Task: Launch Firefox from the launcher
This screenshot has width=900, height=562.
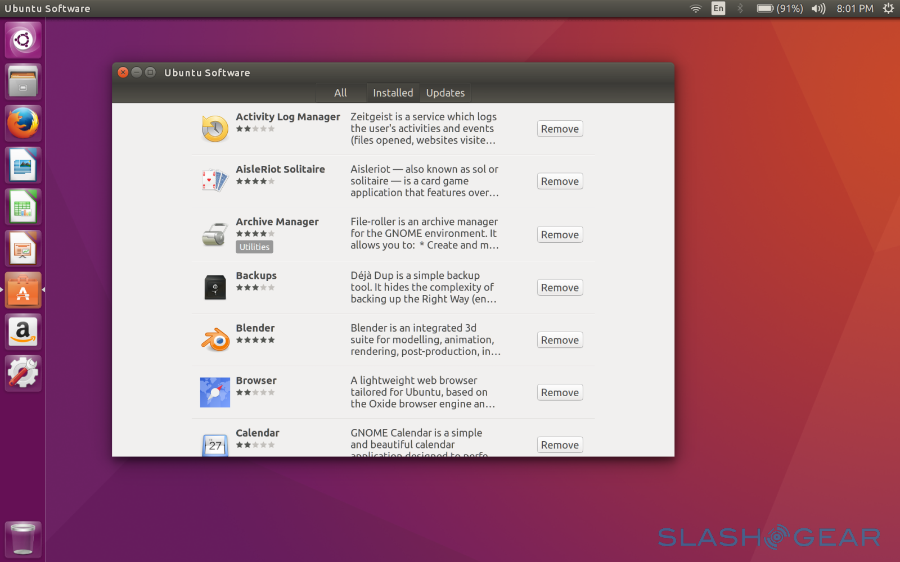Action: 23,124
